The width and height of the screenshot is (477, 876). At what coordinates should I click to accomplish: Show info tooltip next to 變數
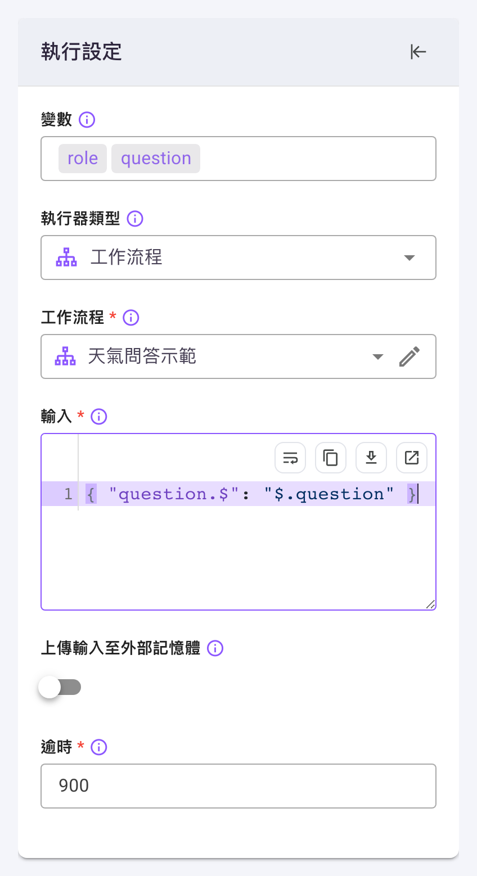pos(87,119)
